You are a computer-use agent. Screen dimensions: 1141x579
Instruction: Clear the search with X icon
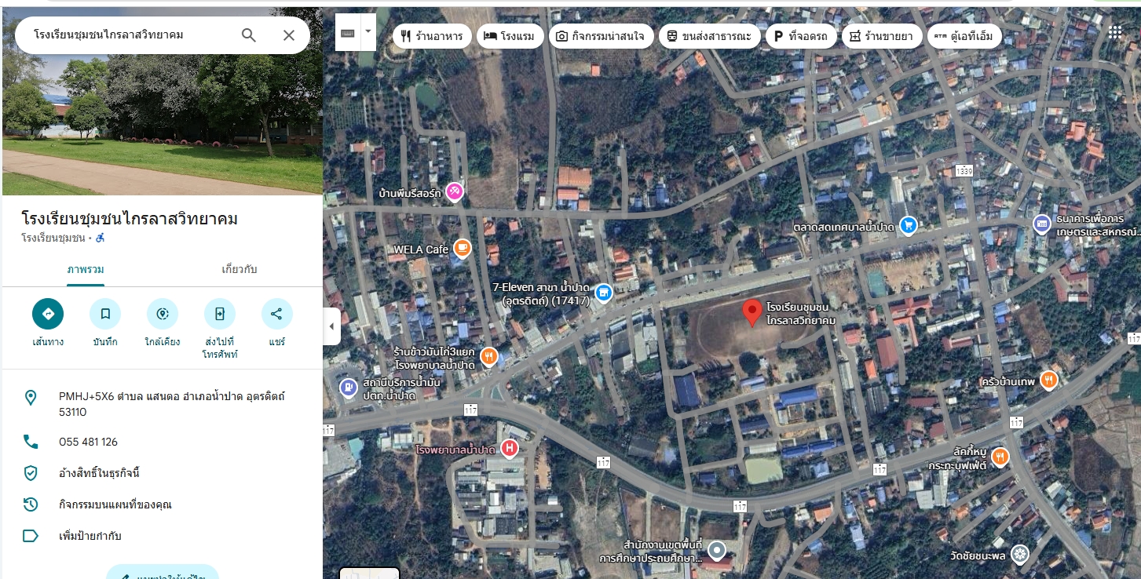289,35
